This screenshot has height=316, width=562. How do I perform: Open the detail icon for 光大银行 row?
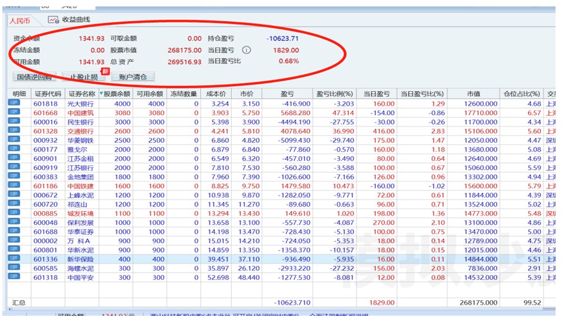tap(13, 104)
